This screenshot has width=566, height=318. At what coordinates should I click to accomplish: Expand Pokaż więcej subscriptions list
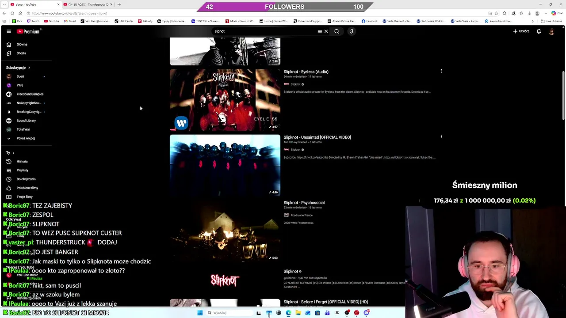click(x=26, y=138)
